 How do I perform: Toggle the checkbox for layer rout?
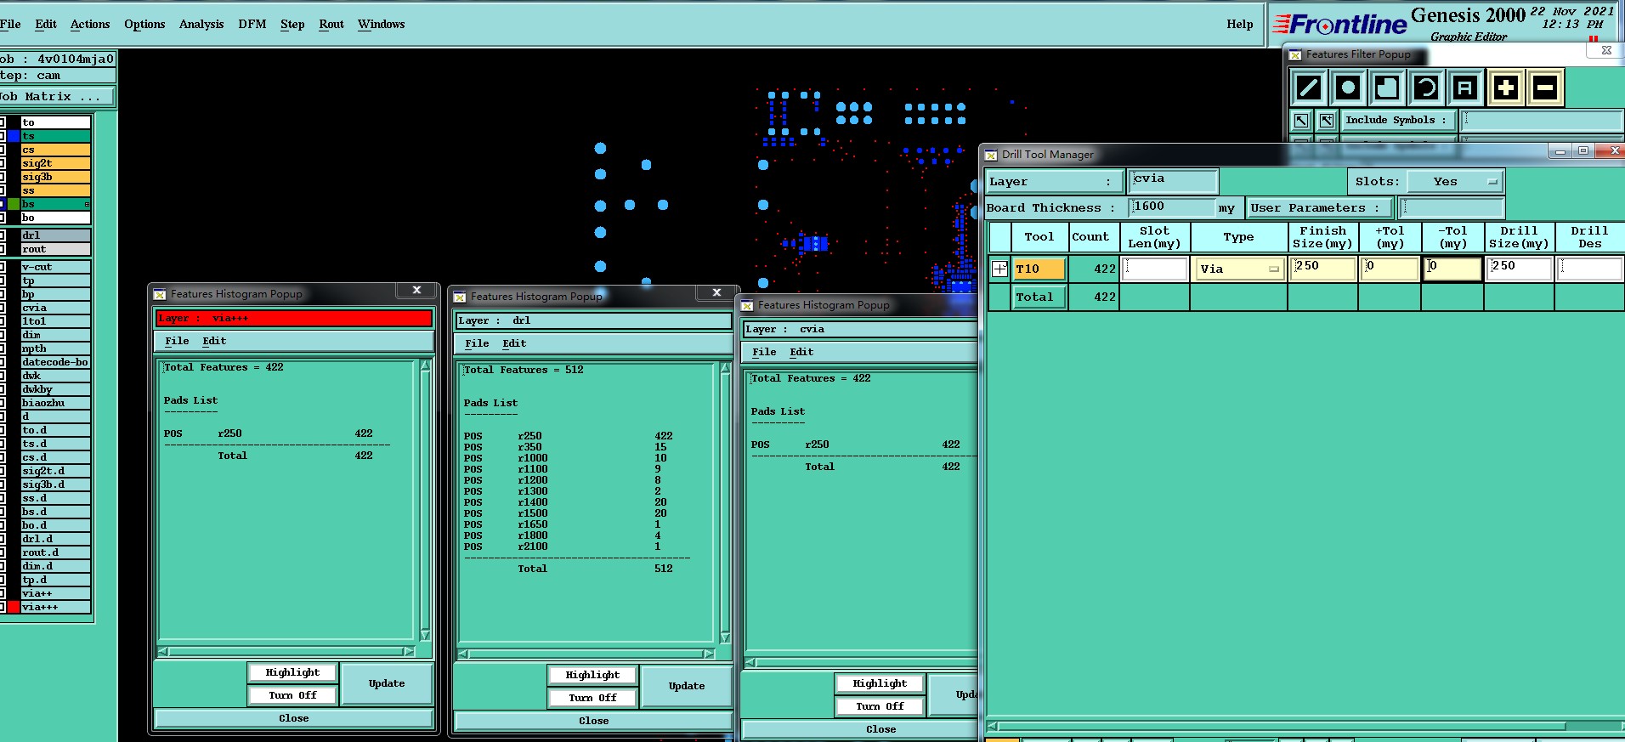3,249
